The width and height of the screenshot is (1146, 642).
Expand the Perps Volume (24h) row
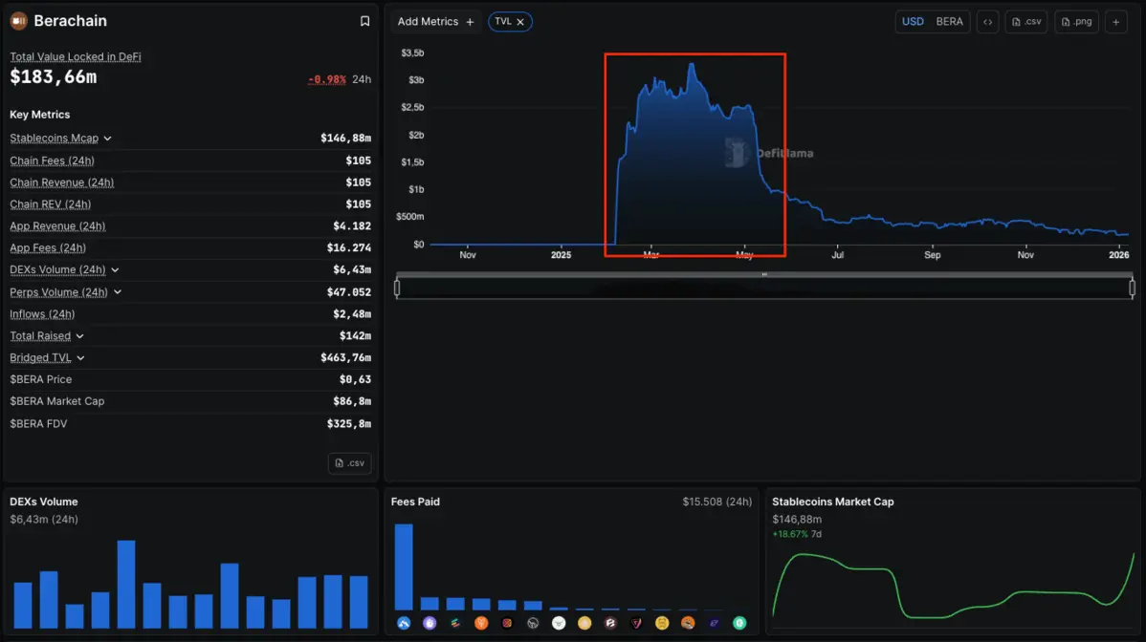coord(118,292)
